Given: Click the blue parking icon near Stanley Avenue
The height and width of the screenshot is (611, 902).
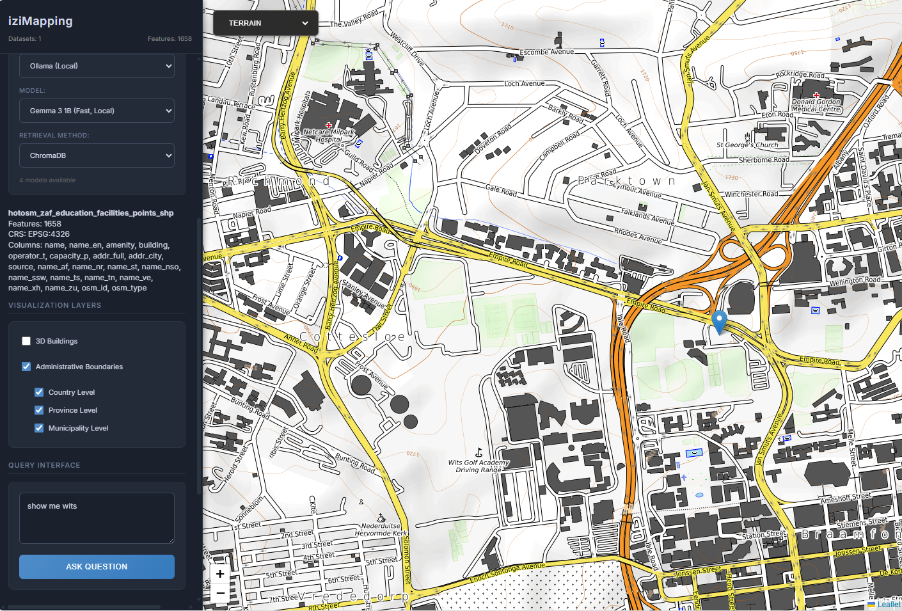Looking at the screenshot, I should [x=340, y=258].
